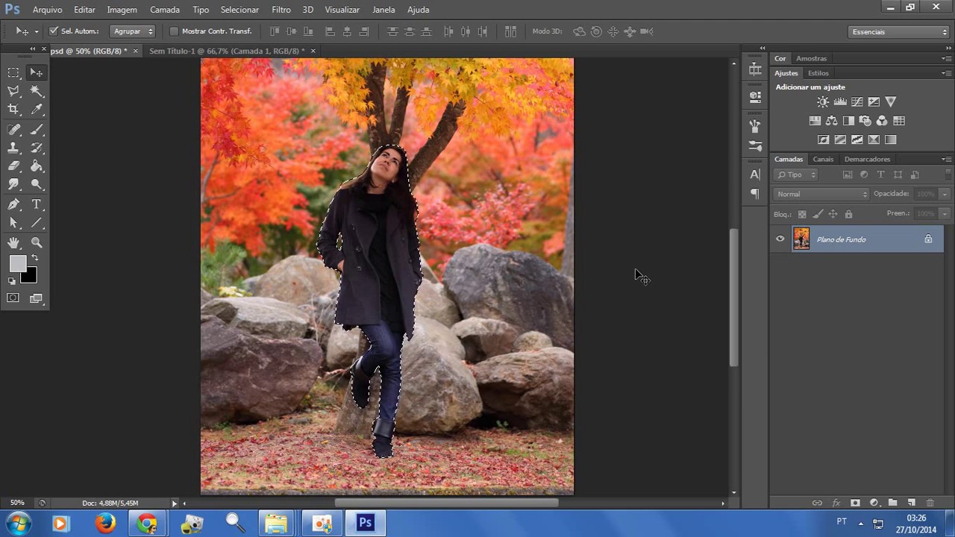955x537 pixels.
Task: Select the Eyedropper tool
Action: 37,109
